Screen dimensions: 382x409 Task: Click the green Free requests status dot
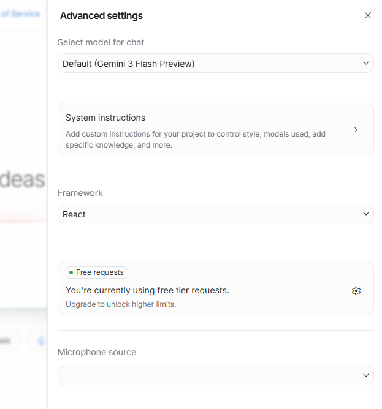pyautogui.click(x=71, y=272)
